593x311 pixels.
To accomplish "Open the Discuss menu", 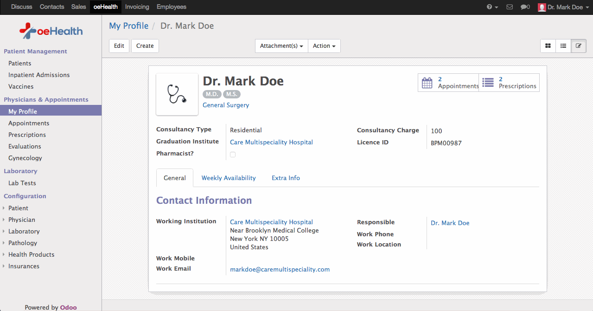I will click(x=22, y=7).
